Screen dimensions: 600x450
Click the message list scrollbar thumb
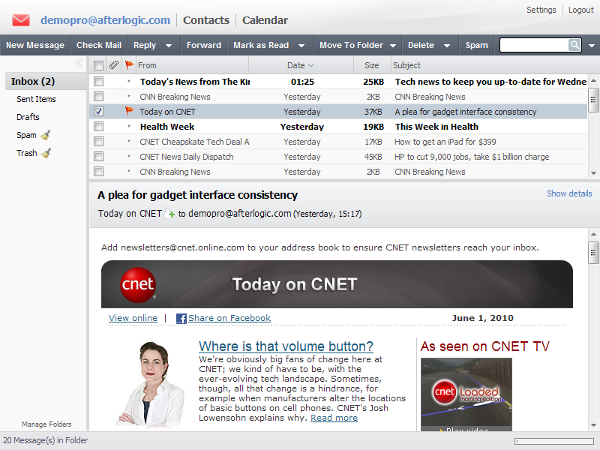coord(593,100)
